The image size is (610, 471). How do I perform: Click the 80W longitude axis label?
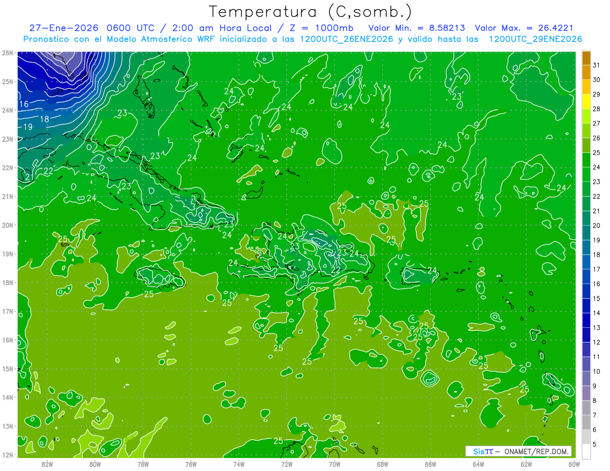point(95,464)
